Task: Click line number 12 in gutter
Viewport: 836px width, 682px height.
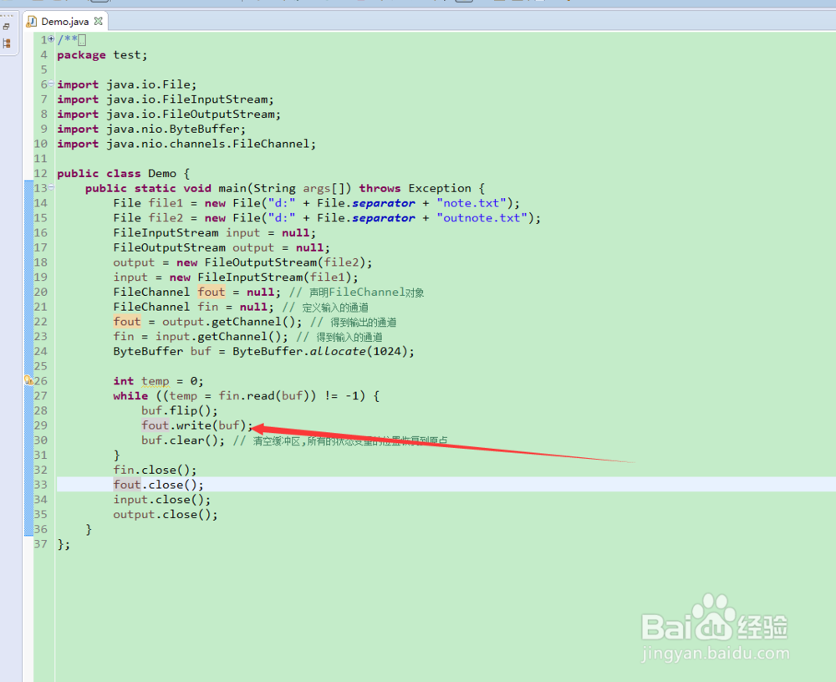Action: [40, 174]
